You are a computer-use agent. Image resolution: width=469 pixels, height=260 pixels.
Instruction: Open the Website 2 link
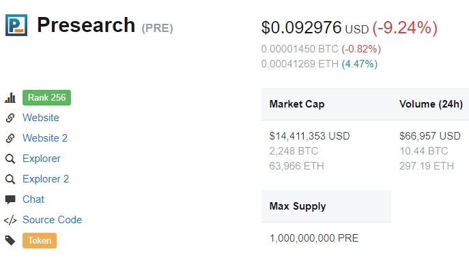(45, 137)
